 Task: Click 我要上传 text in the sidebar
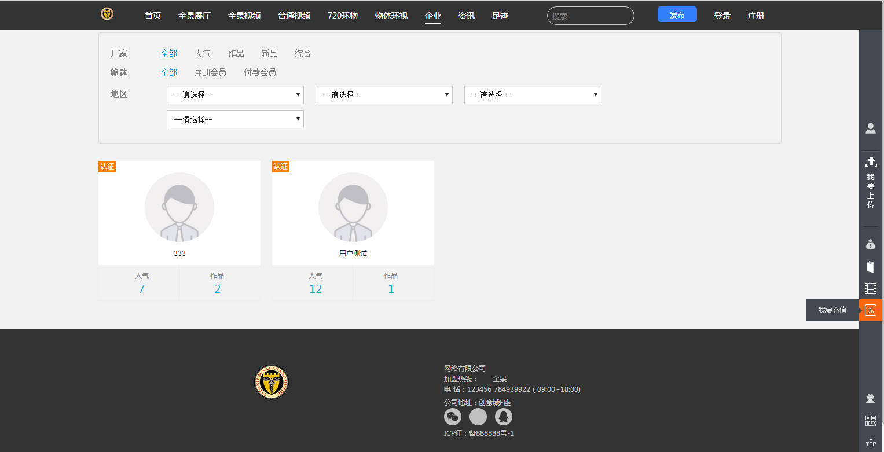click(871, 190)
